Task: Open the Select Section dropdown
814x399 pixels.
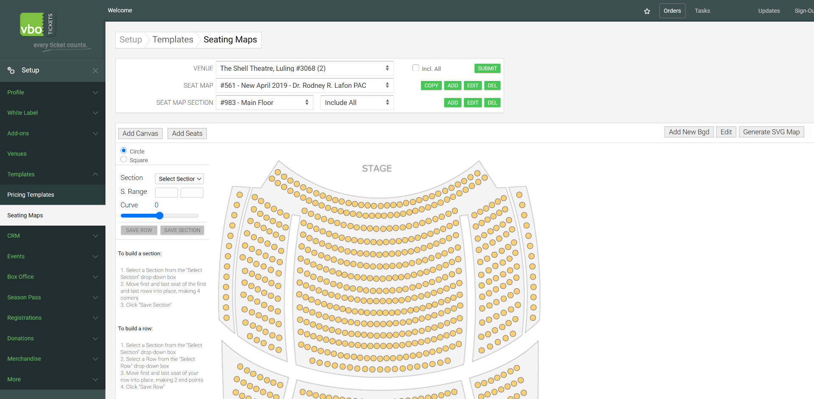Action: [179, 179]
